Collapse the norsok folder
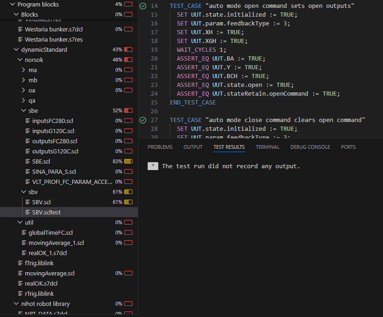Image resolution: width=383 pixels, height=317 pixels. pos(20,60)
